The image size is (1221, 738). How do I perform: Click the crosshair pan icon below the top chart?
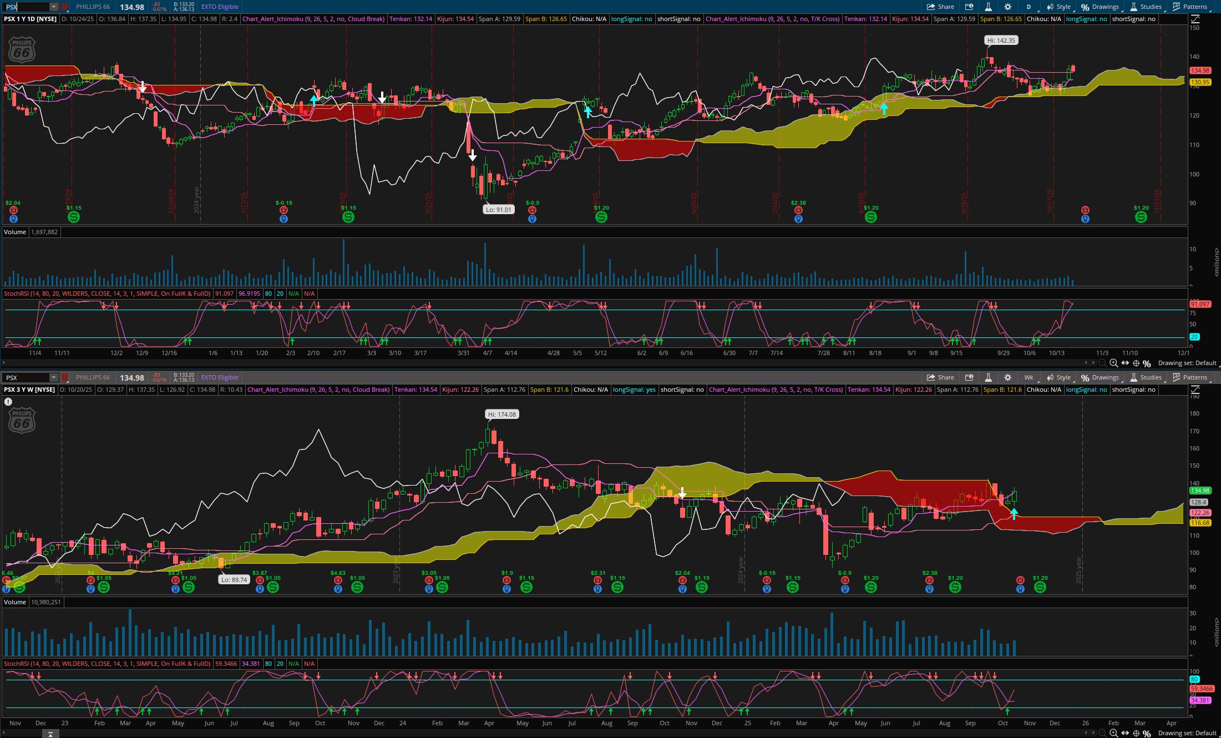[1136, 363]
